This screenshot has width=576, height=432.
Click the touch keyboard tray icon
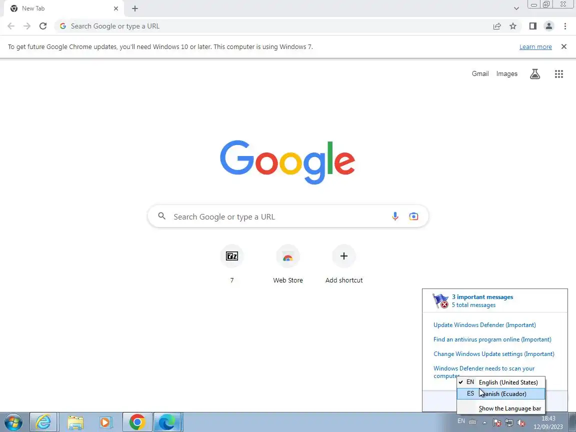(473, 422)
